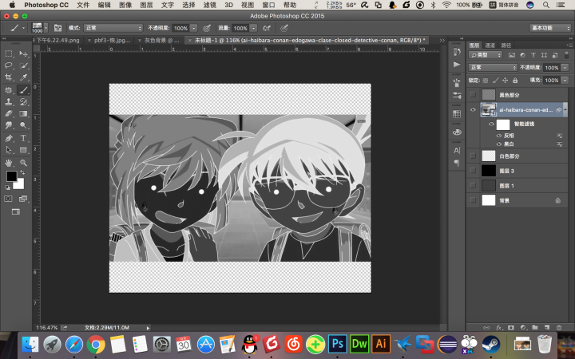Select the Move tool
The width and height of the screenshot is (575, 359).
23,54
